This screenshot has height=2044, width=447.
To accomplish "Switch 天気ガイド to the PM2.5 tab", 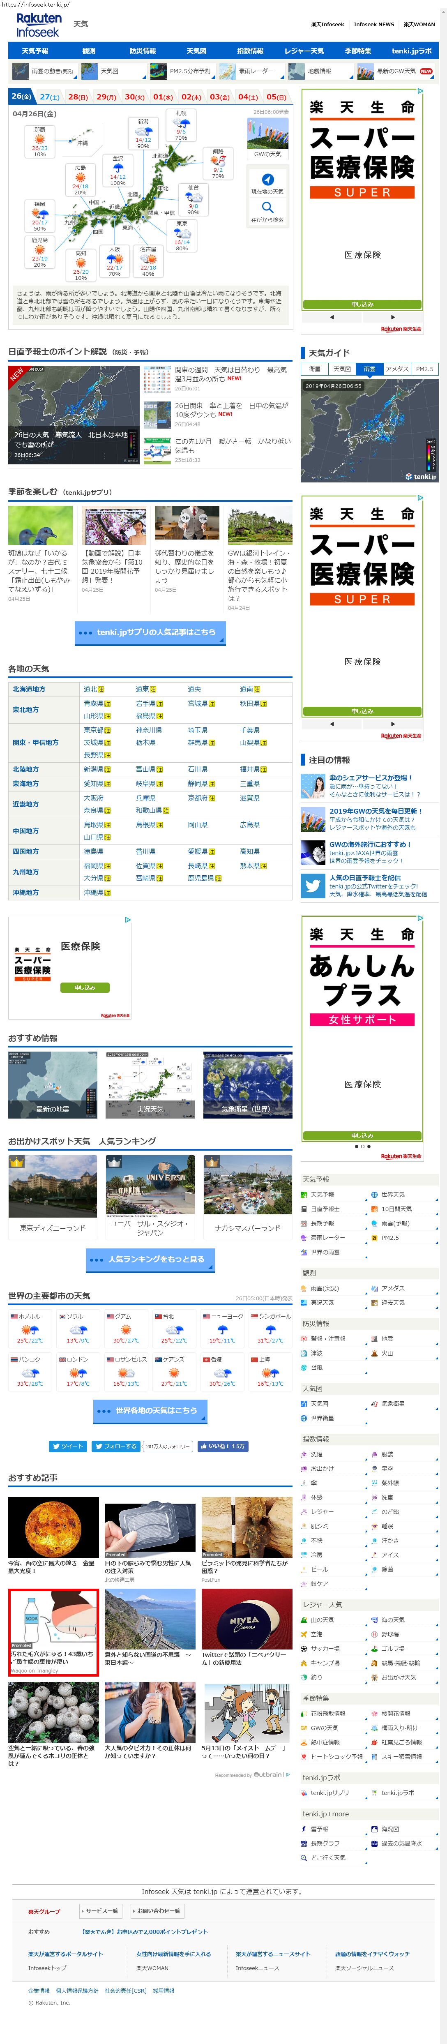I will pyautogui.click(x=425, y=369).
